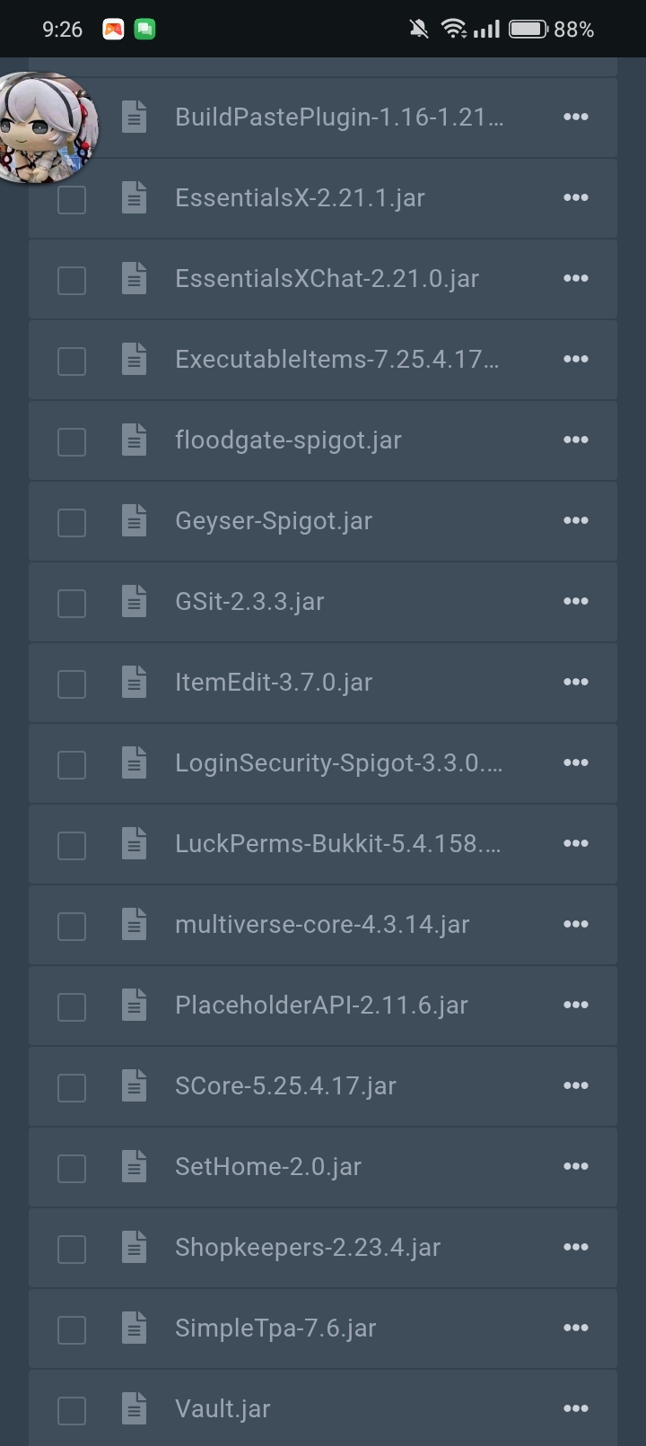Screen dimensions: 646x1446
Task: Click the file icon beside floodgate-spigot.jar
Action: point(134,440)
